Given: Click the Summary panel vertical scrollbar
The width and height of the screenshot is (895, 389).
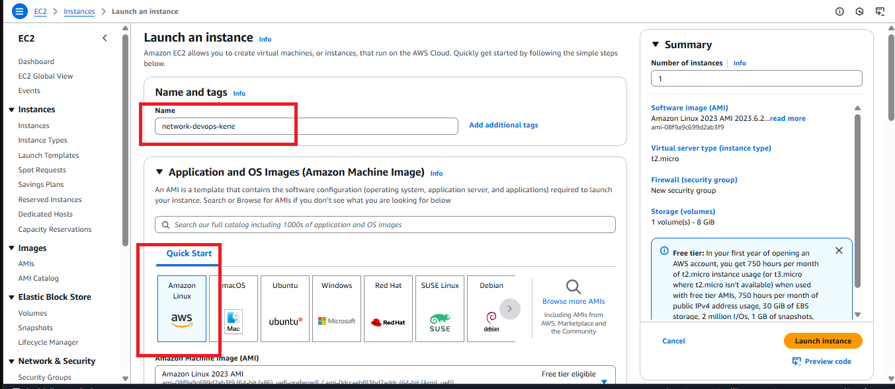Looking at the screenshot, I should coord(857,201).
